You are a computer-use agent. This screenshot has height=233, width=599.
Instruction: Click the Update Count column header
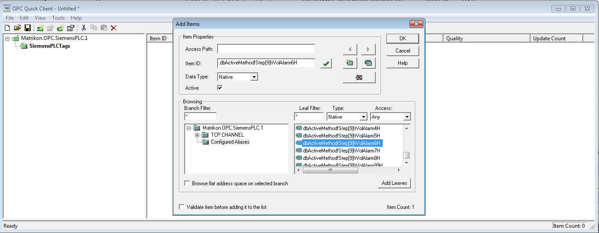[556, 39]
